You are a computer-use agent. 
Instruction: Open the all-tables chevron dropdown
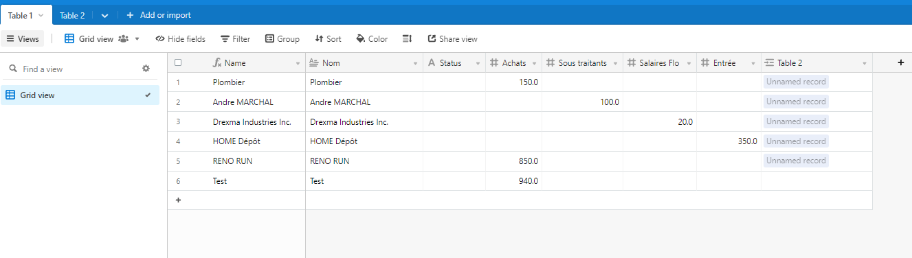(104, 15)
